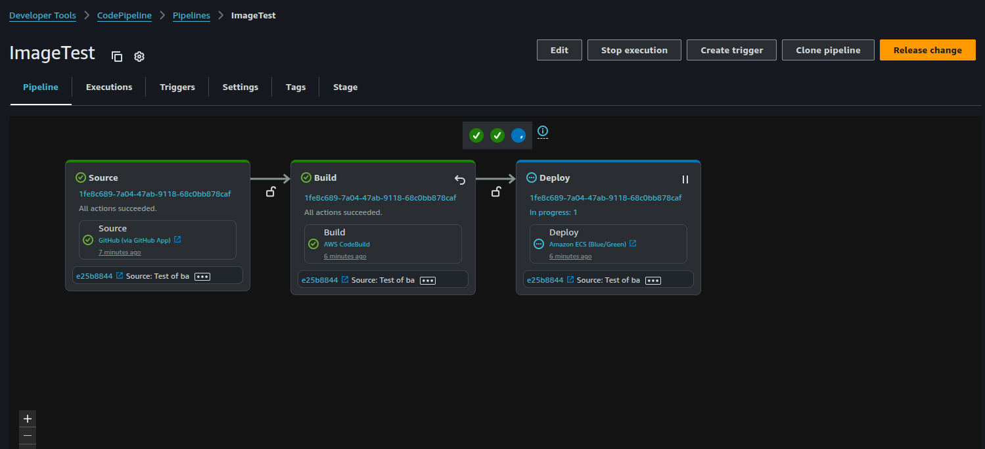Toggle transition lock between Build and Deploy

point(496,192)
